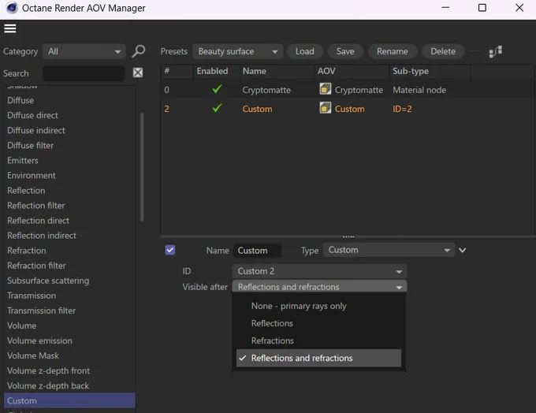Select Reflection indirect in the list
Viewport: 536px width, 413px height.
click(69, 236)
